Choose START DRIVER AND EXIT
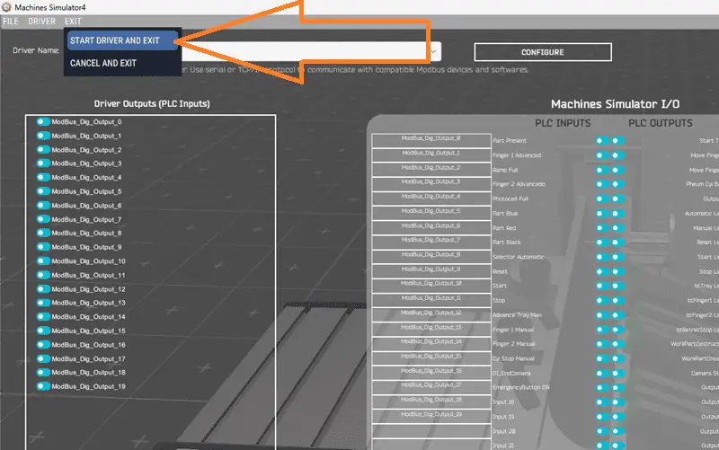 (122, 40)
